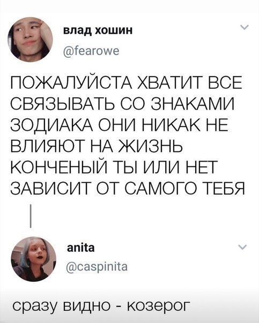
Task: Open влад хошин's profile avatar
Action: [30, 40]
